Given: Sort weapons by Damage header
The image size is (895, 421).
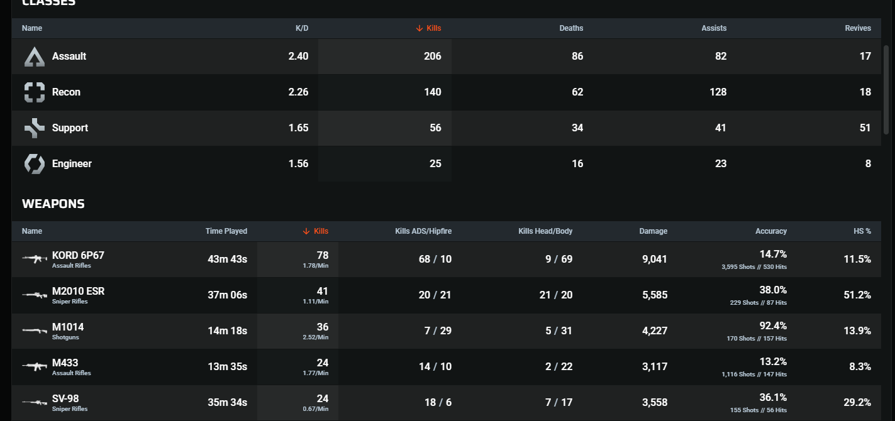Looking at the screenshot, I should coord(653,231).
